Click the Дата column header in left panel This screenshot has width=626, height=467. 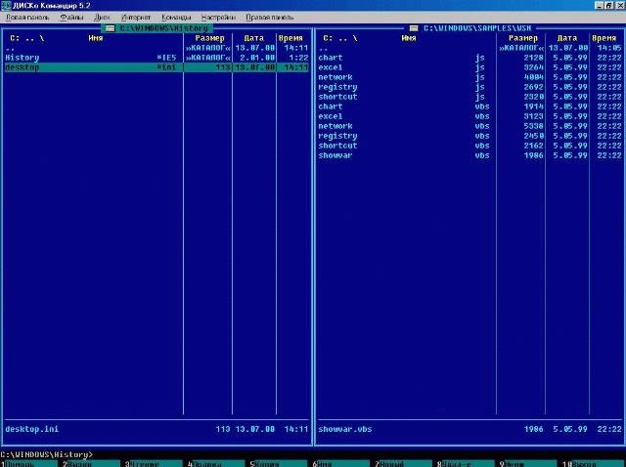point(254,38)
